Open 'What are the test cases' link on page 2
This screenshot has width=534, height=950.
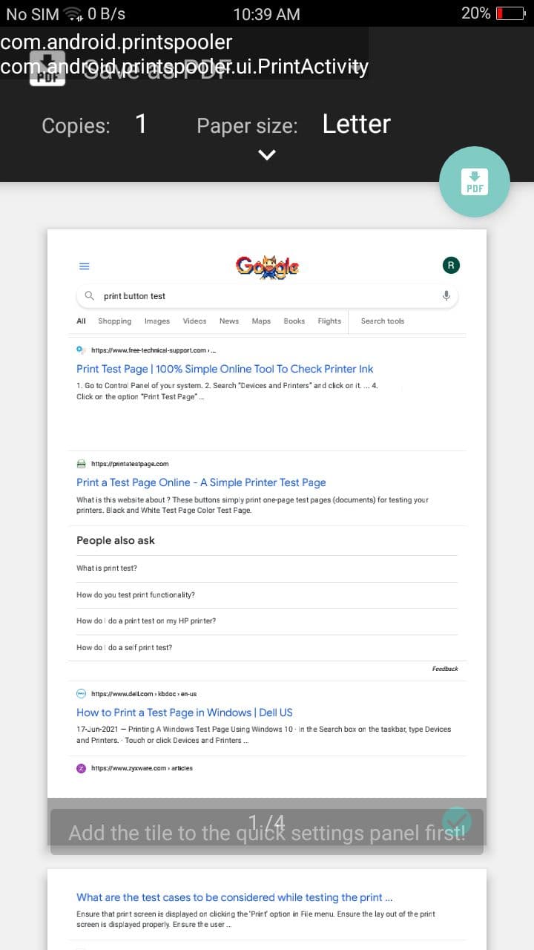pyautogui.click(x=234, y=897)
